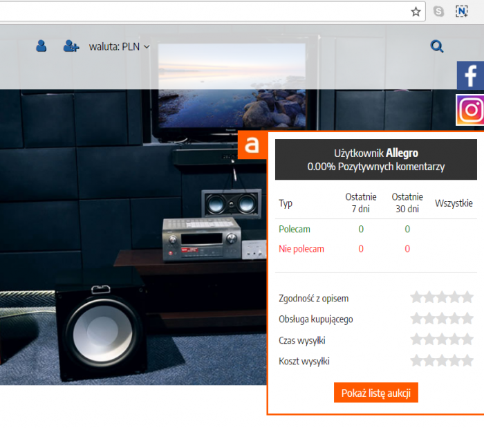Bookmark this page with the star icon
Image resolution: width=484 pixels, height=428 pixels.
pos(416,12)
